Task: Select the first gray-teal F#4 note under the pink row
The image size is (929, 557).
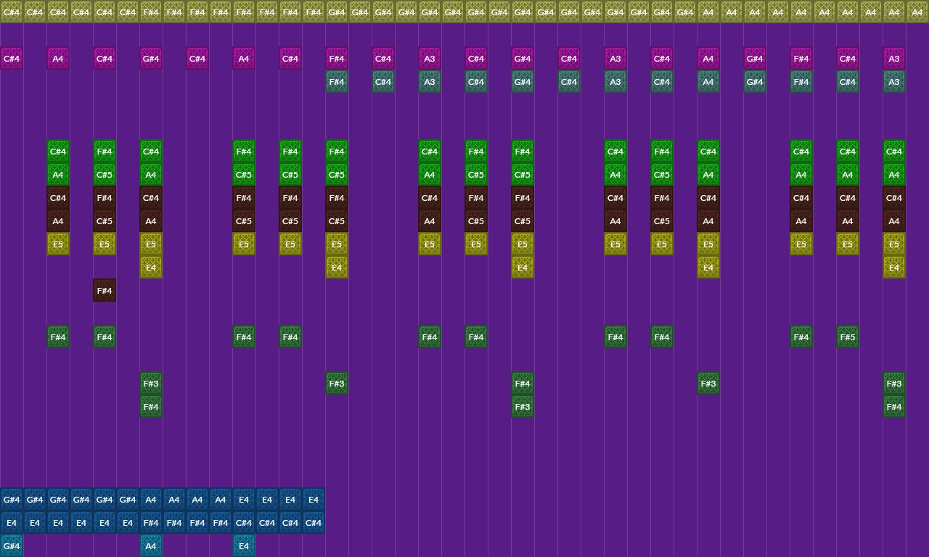Action: pyautogui.click(x=337, y=82)
